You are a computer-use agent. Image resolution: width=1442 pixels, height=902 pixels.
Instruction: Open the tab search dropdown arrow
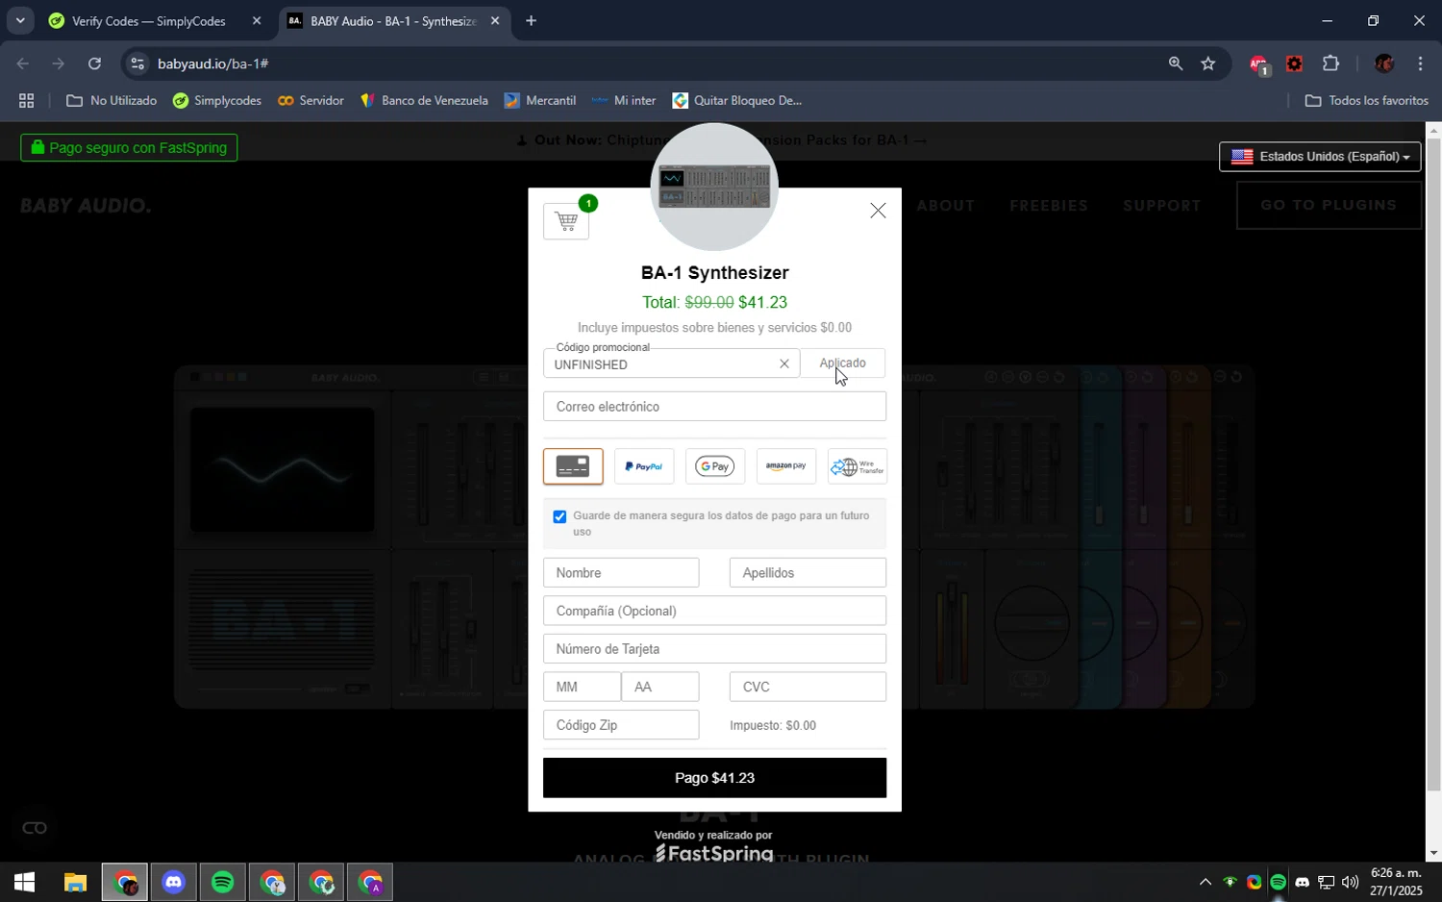coord(20,20)
